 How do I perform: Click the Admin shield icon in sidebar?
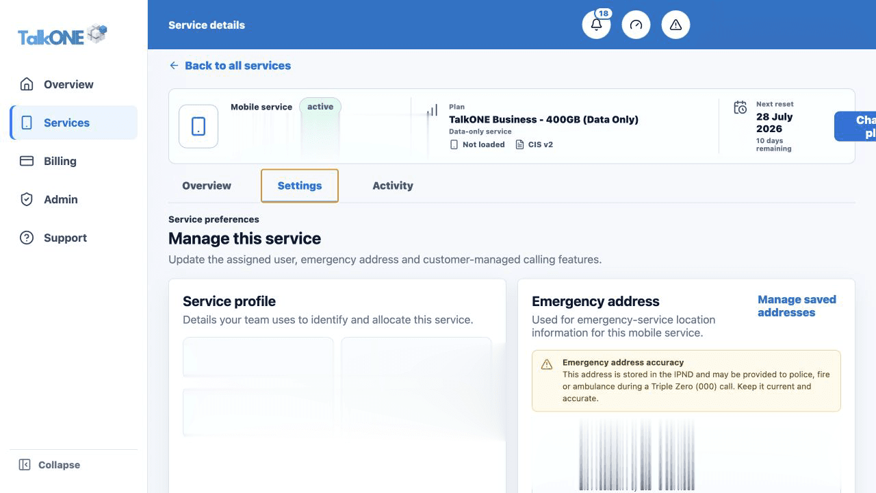(x=27, y=199)
